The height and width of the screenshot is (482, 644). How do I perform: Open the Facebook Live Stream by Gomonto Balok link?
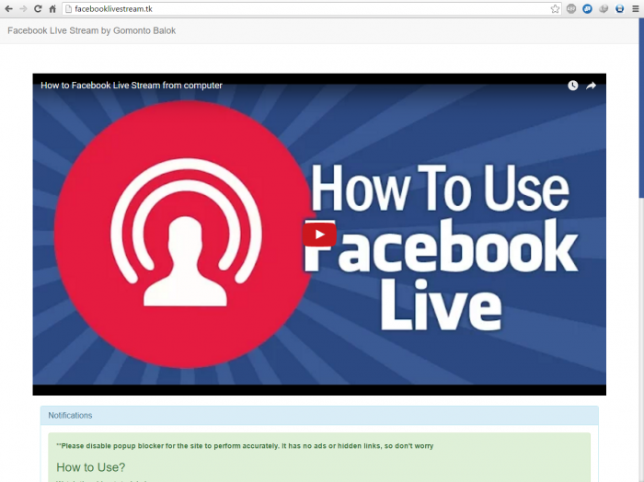(92, 30)
